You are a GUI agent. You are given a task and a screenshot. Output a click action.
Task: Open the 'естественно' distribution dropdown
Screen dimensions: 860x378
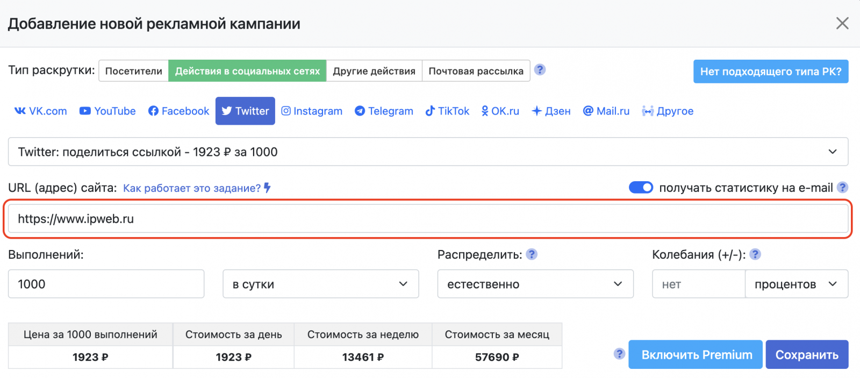(x=535, y=284)
